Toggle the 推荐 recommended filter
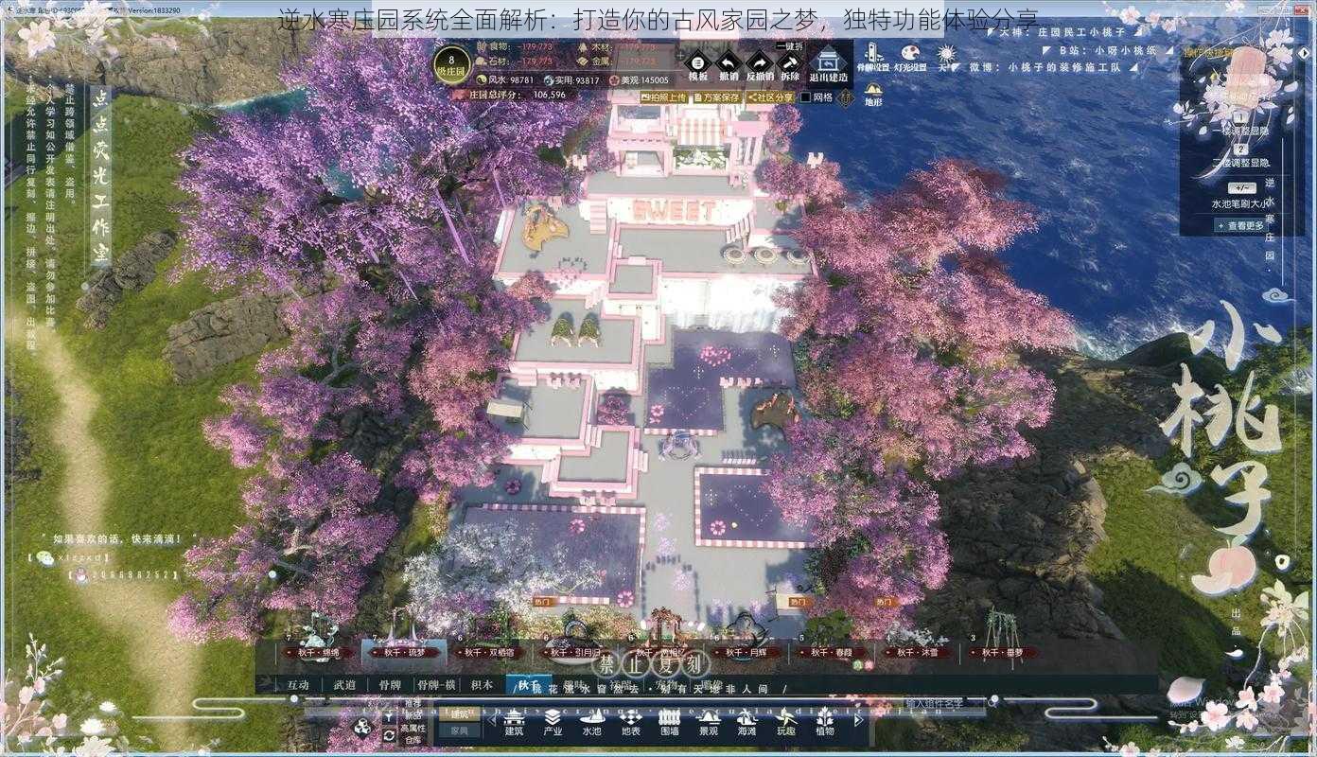 click(413, 703)
